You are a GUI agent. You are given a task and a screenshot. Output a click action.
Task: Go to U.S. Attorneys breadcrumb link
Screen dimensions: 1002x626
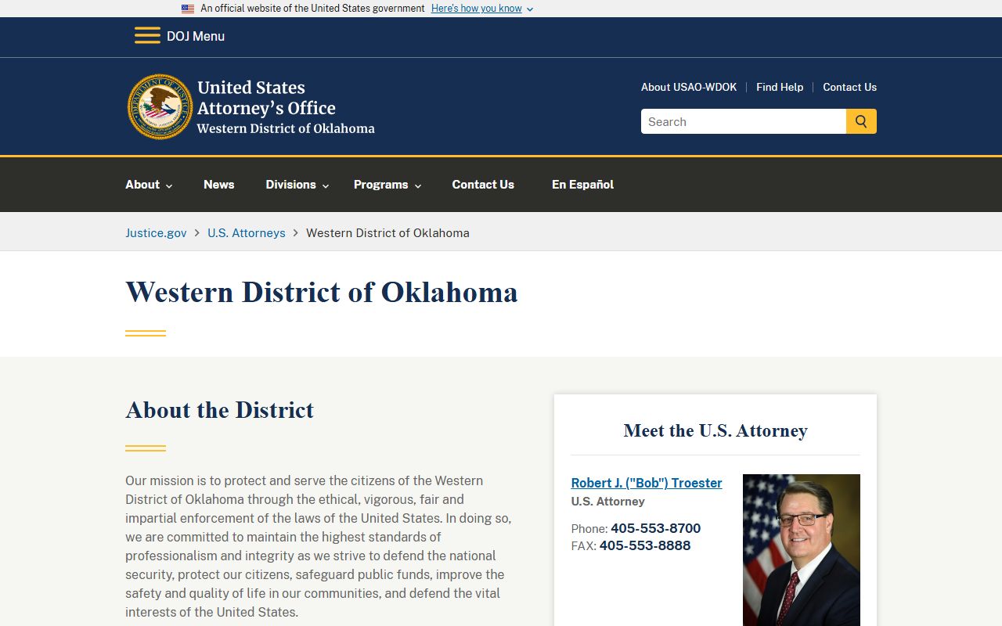tap(247, 233)
